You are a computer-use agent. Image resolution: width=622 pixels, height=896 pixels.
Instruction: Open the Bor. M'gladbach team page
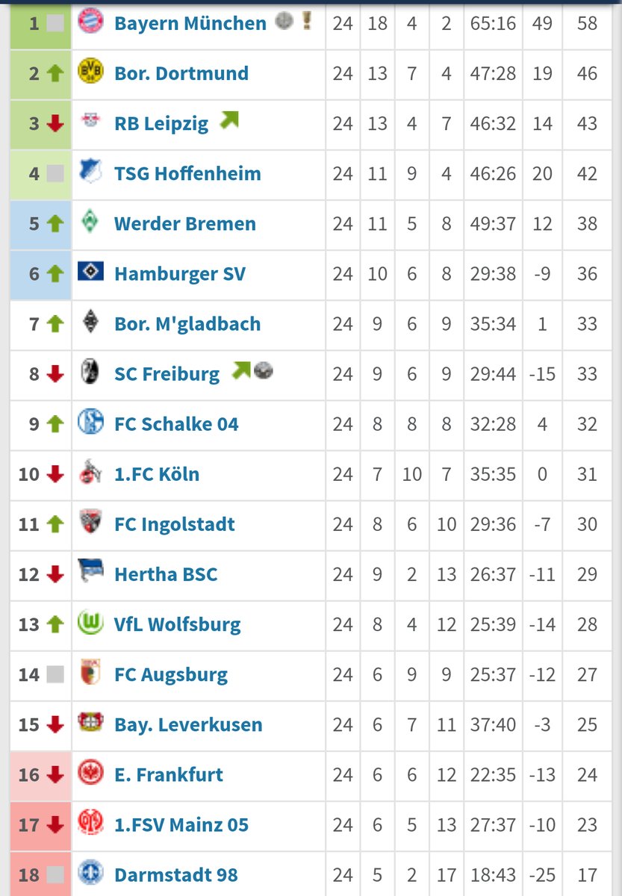tap(187, 324)
